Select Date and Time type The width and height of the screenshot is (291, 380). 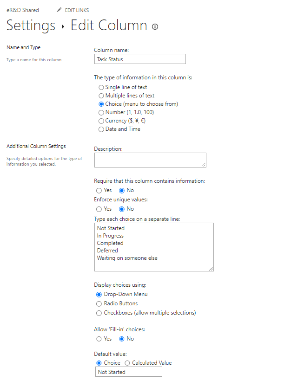101,129
